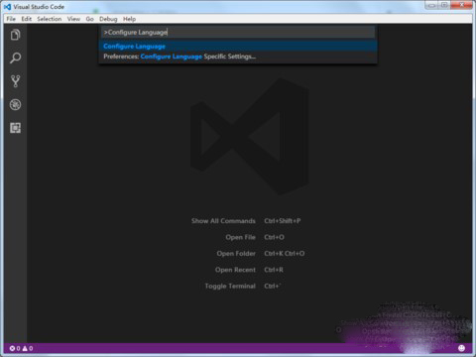
Task: Open the Search magnifier icon in activity bar
Action: coord(15,58)
